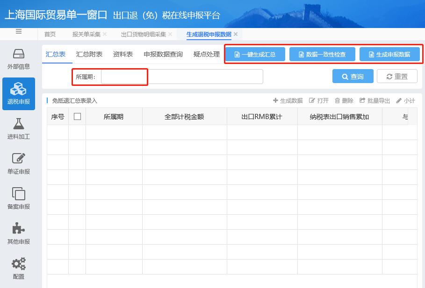
Task: Open the 进料加工 module
Action: point(18,128)
